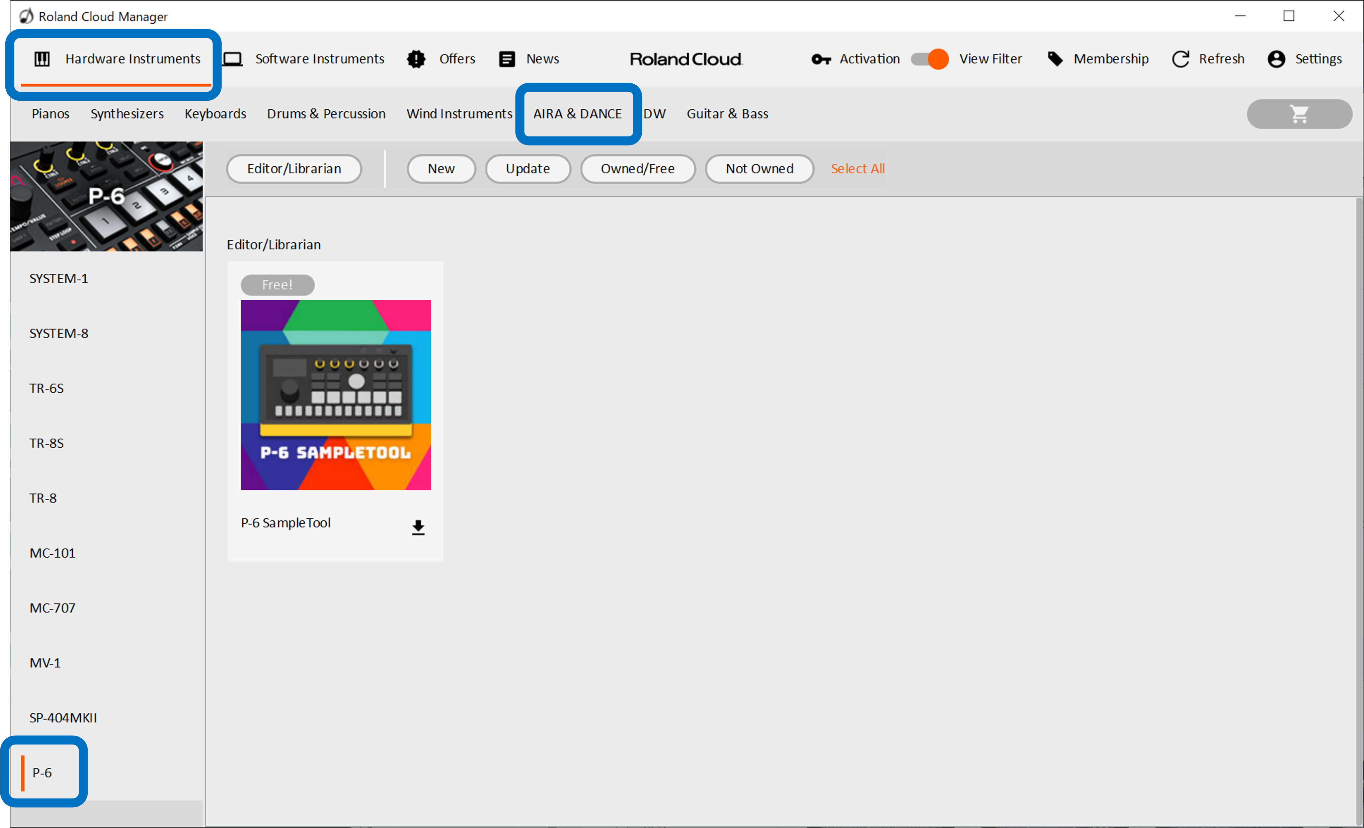Select TR-8S in the sidebar list
This screenshot has height=828, width=1364.
[47, 443]
